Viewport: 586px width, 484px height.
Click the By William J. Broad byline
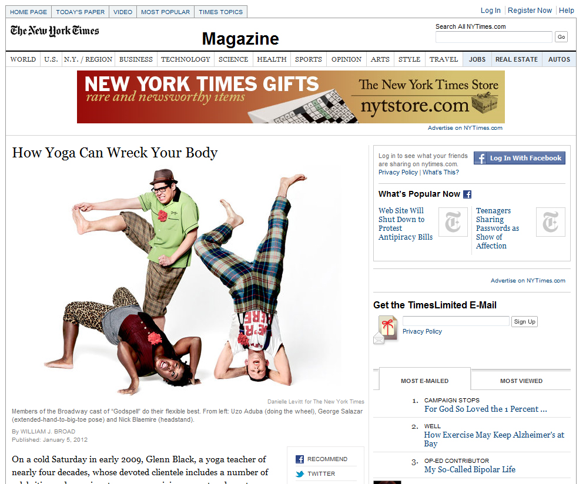click(x=43, y=431)
